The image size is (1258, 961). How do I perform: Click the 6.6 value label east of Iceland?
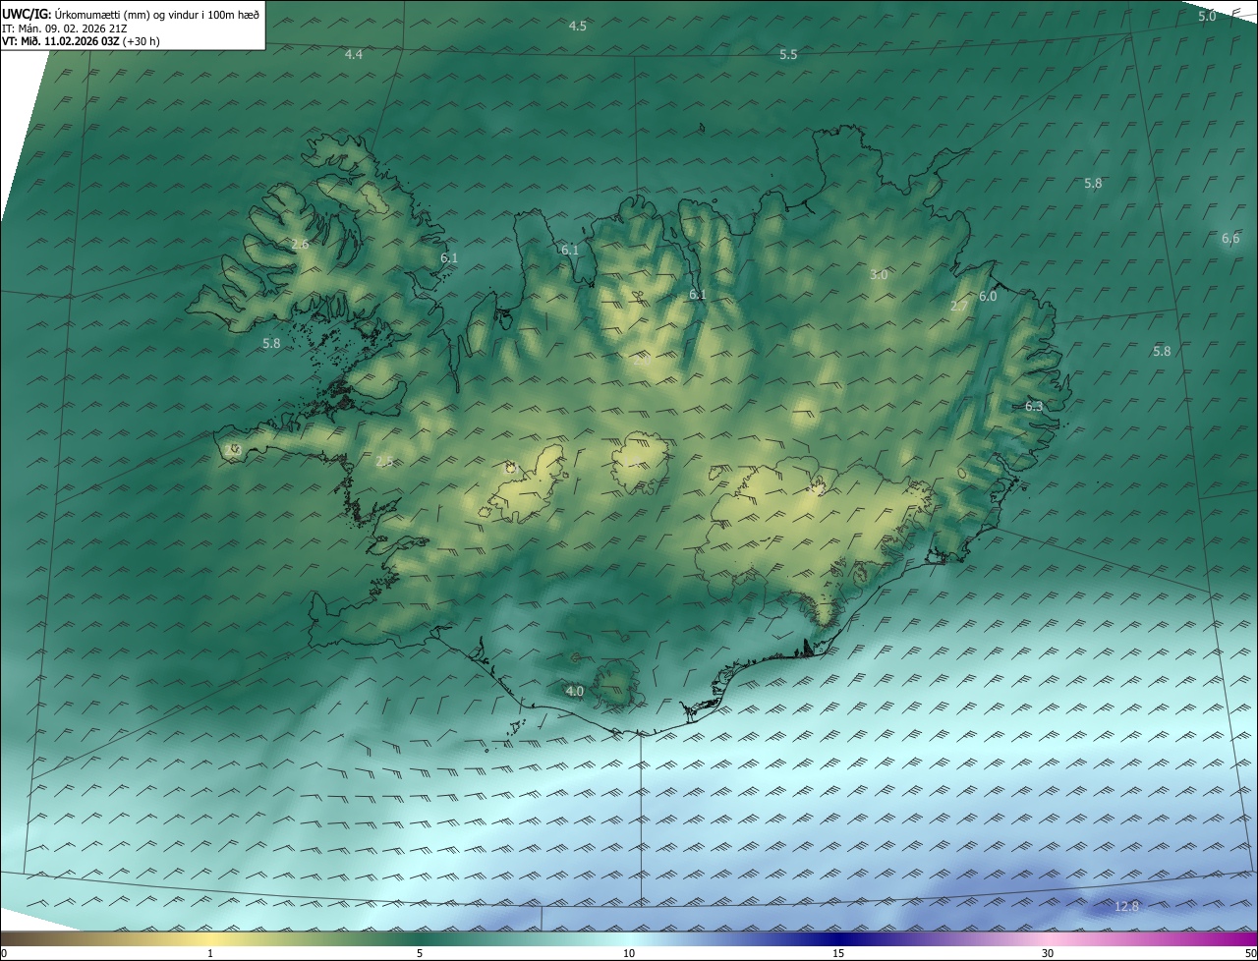pyautogui.click(x=1230, y=238)
